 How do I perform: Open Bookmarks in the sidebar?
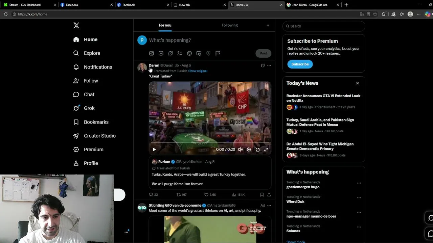tap(91, 122)
